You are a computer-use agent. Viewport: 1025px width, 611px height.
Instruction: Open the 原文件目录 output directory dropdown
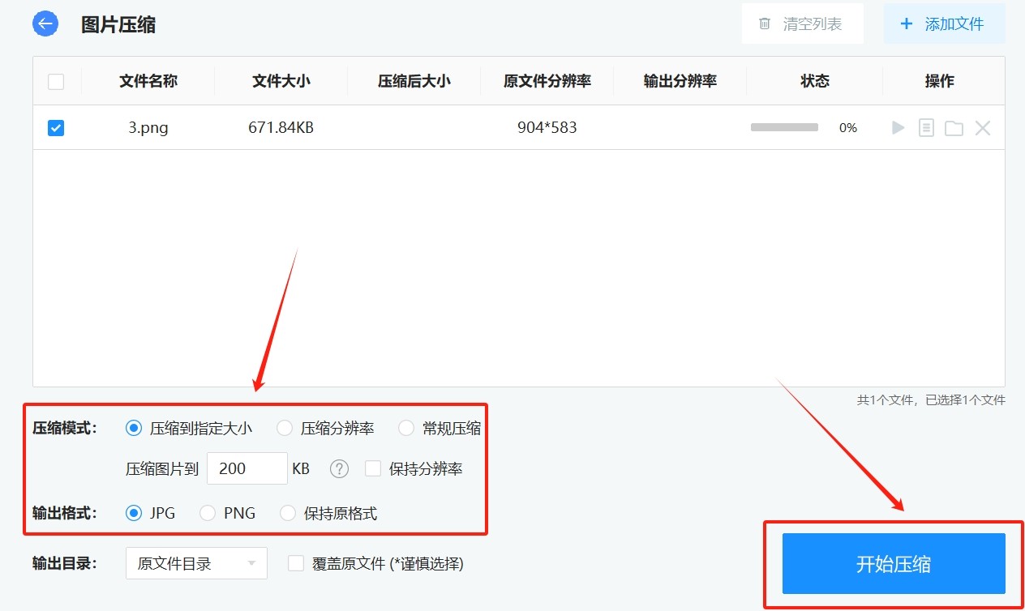(196, 563)
